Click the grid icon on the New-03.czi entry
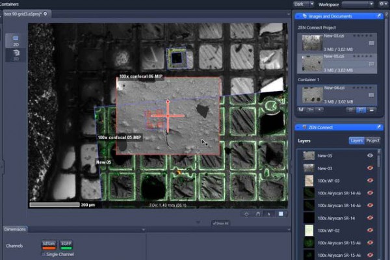Image resolution: width=390 pixels, height=260 pixels. coord(371,43)
